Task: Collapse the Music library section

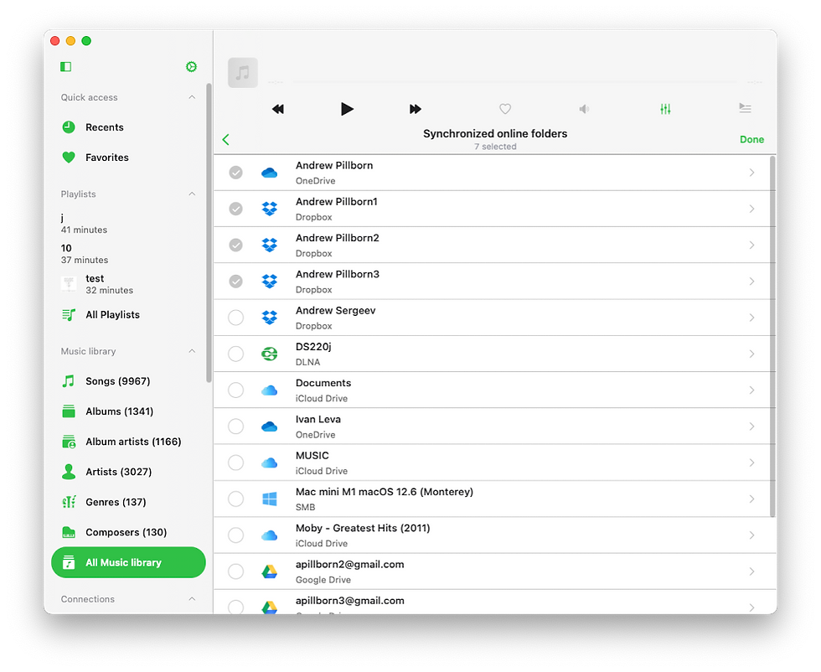Action: [192, 351]
